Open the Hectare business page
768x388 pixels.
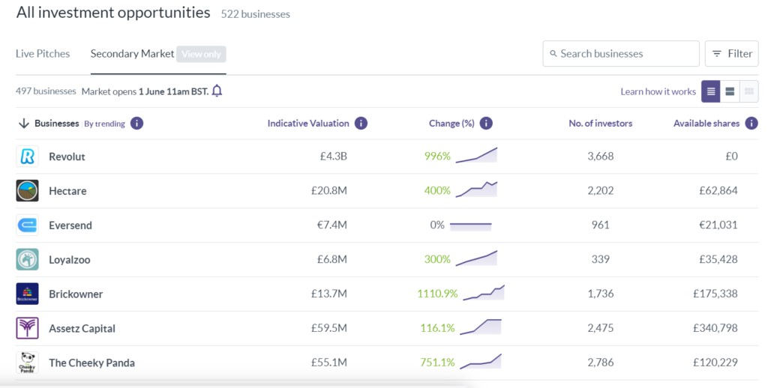click(x=67, y=191)
